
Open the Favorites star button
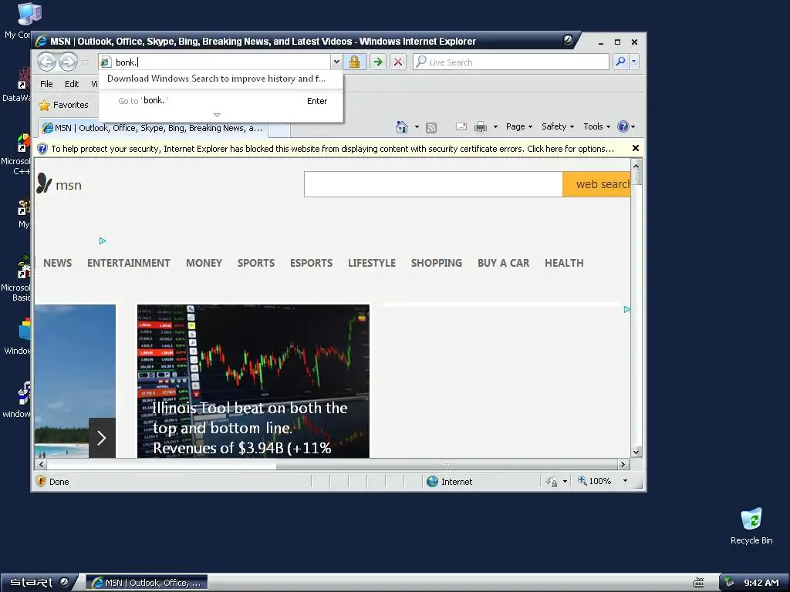64,105
